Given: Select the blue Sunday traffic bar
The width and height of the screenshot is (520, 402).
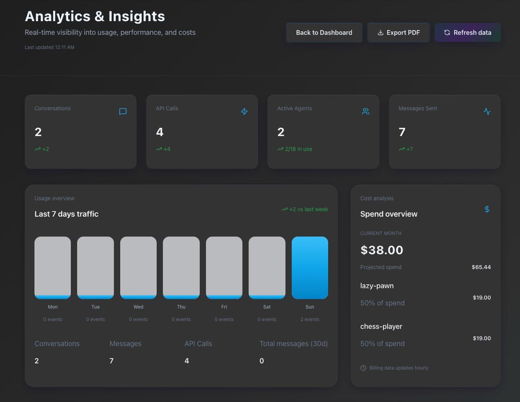Looking at the screenshot, I should pyautogui.click(x=310, y=268).
